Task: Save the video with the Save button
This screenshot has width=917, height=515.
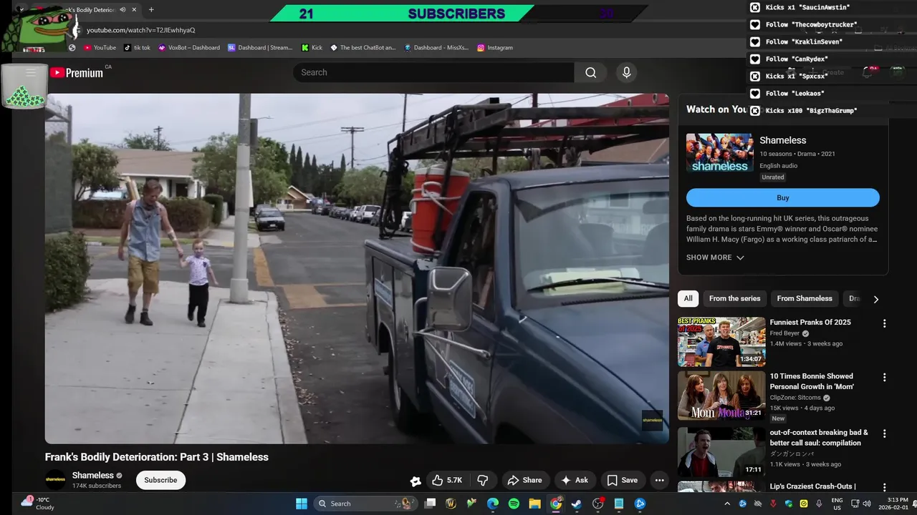Action: click(x=622, y=480)
